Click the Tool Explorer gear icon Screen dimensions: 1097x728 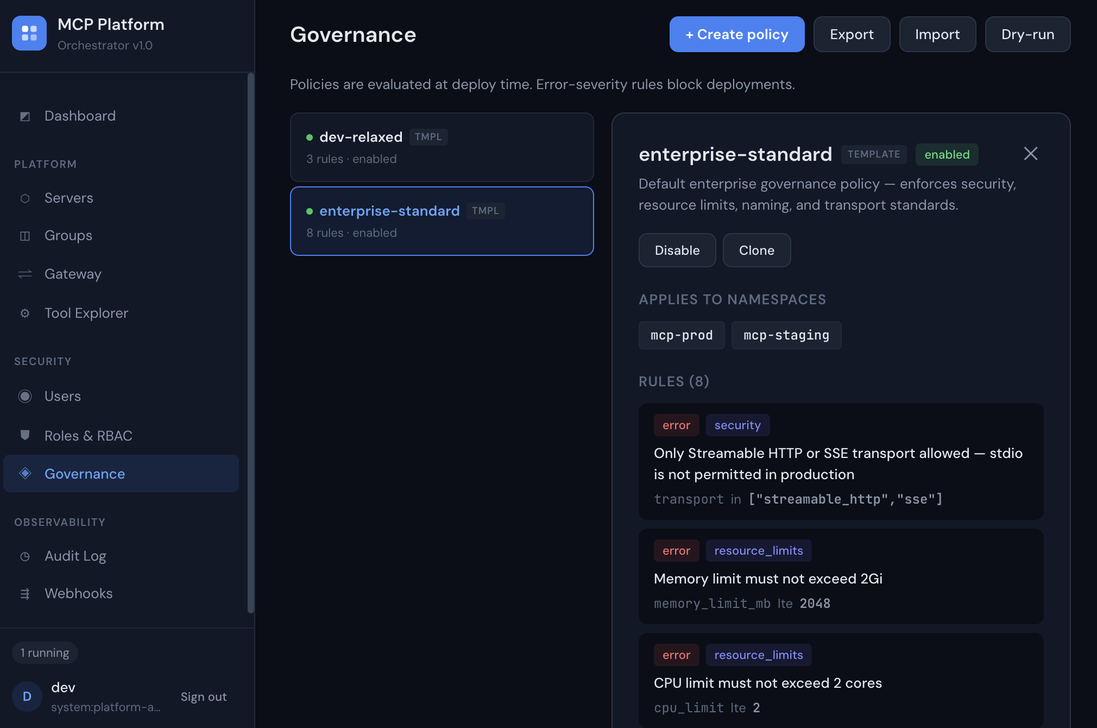click(25, 313)
